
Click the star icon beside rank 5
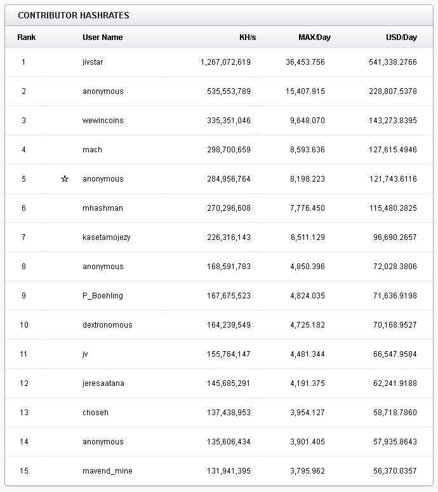click(x=65, y=179)
